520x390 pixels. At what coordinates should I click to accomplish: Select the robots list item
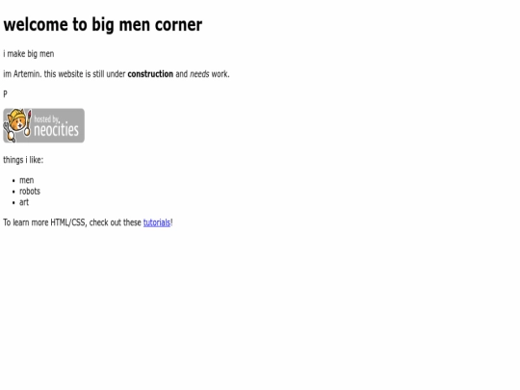(x=30, y=191)
